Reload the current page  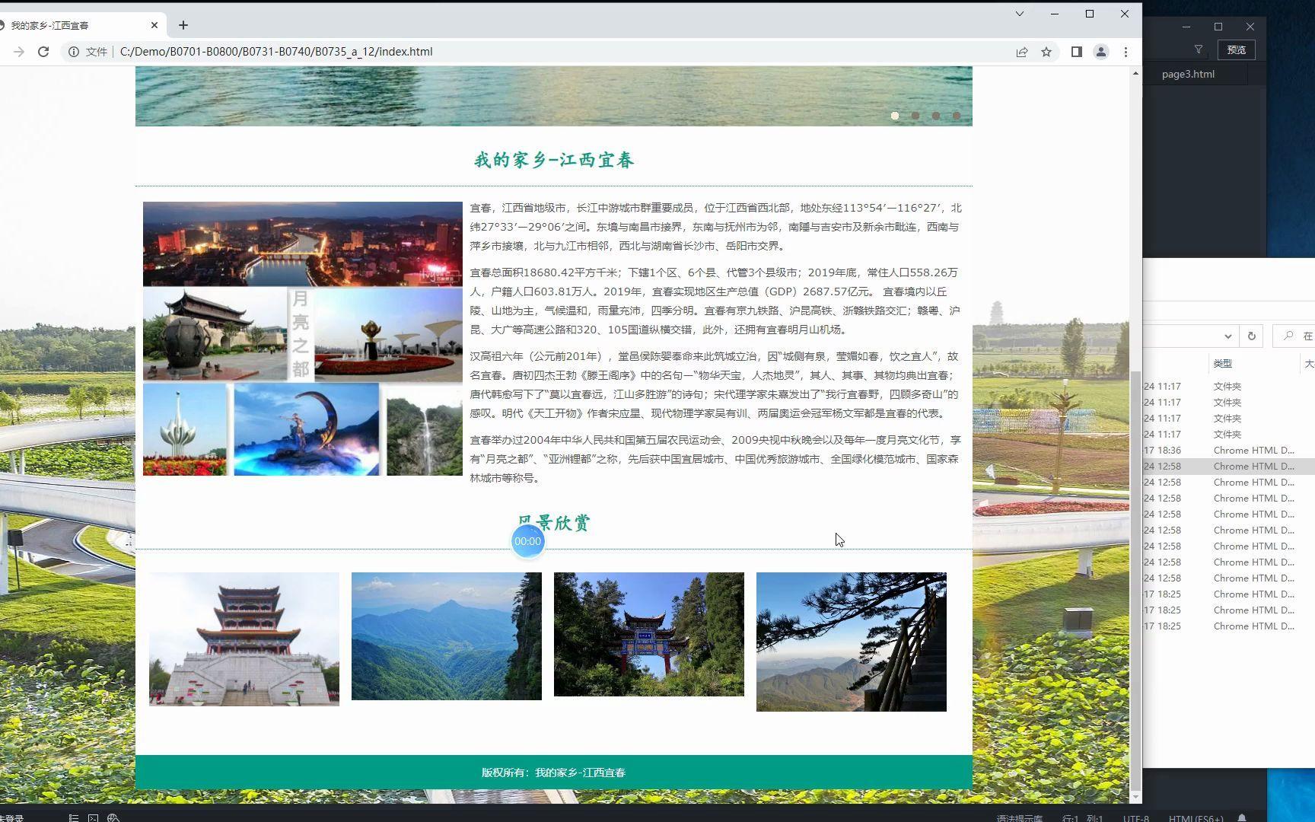43,52
